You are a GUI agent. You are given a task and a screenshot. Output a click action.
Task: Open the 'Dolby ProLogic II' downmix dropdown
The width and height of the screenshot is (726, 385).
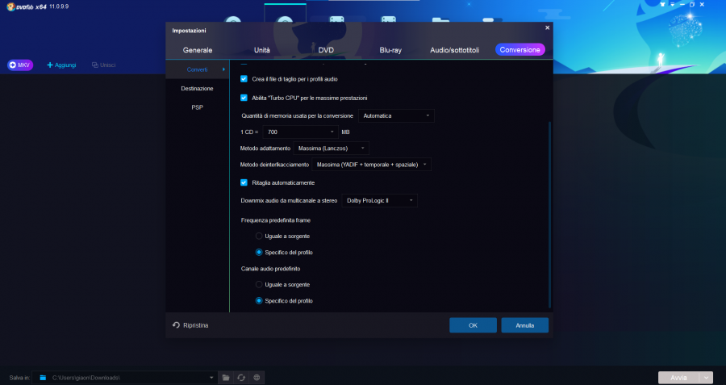(379, 200)
